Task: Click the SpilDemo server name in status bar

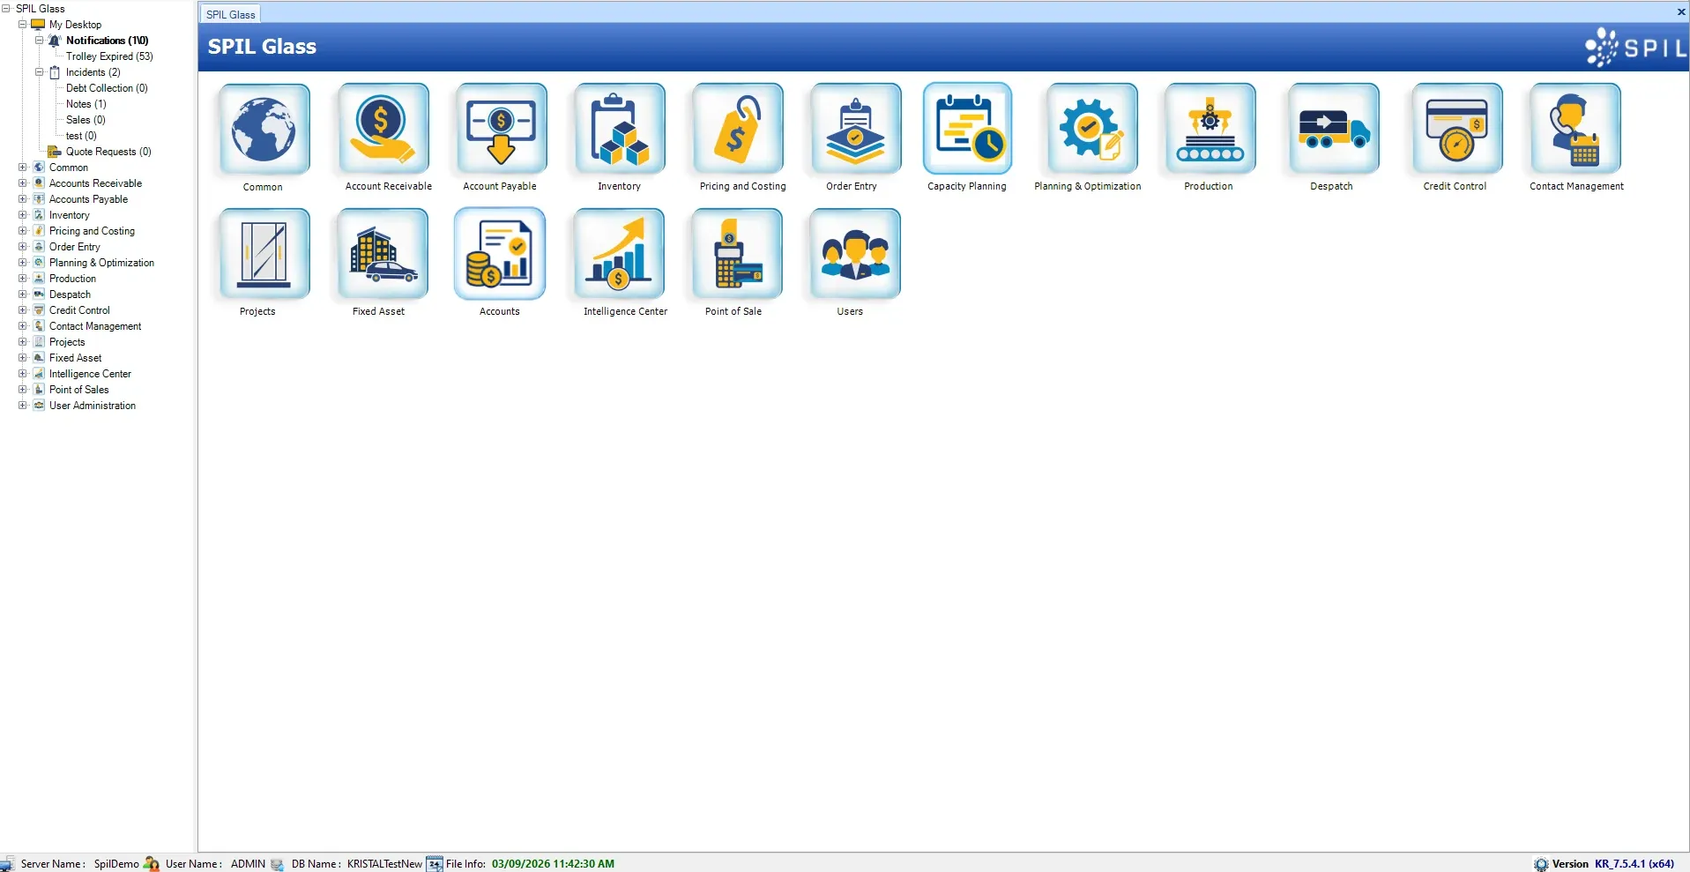Action: 116,864
